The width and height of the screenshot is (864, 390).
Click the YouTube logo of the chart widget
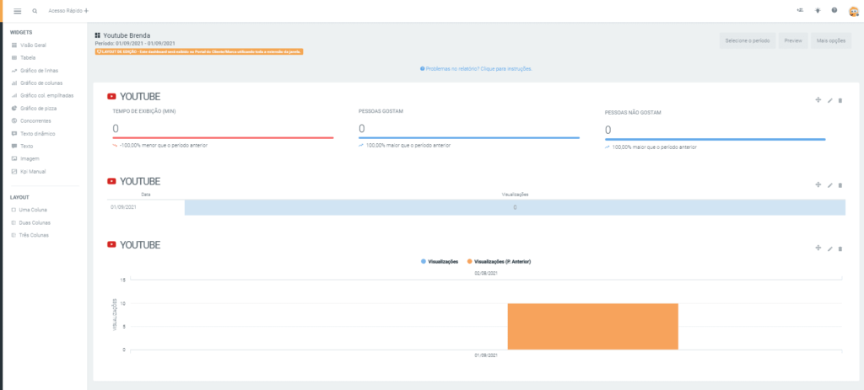click(x=112, y=245)
